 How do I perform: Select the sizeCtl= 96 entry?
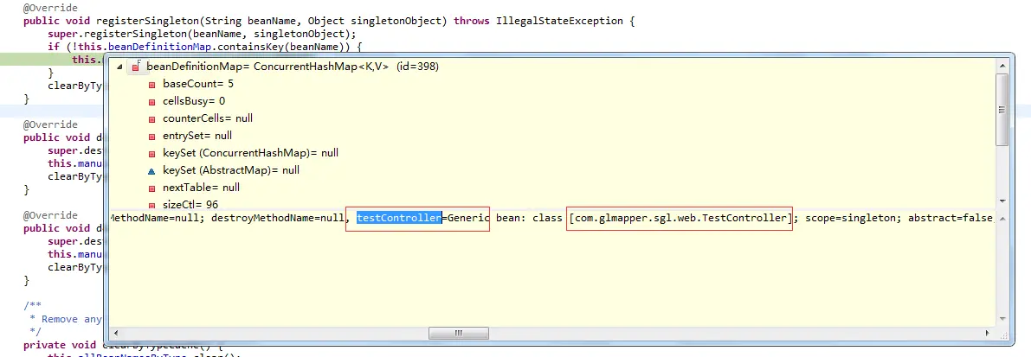(190, 204)
